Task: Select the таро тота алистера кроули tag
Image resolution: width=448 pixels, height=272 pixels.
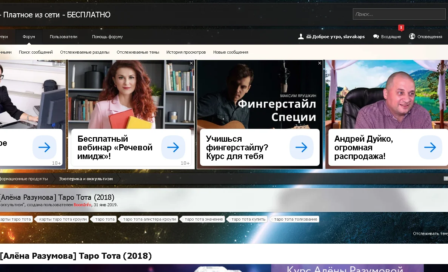Action: pyautogui.click(x=149, y=219)
